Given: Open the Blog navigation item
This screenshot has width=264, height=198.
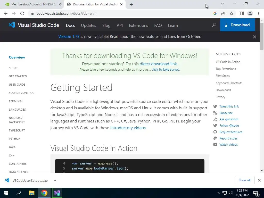Looking at the screenshot, I should [x=106, y=26].
